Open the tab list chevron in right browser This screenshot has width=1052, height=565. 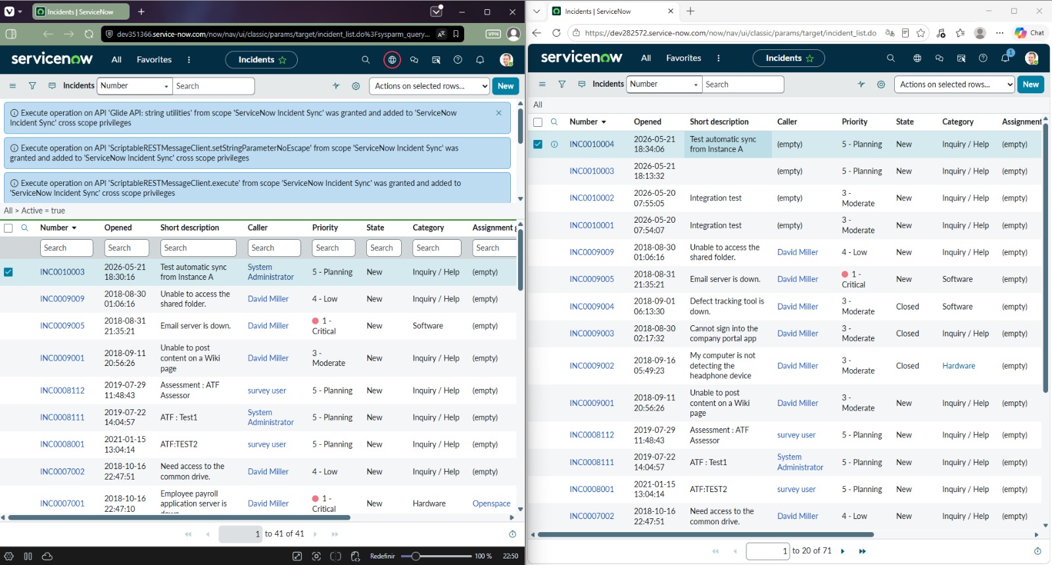pos(537,11)
